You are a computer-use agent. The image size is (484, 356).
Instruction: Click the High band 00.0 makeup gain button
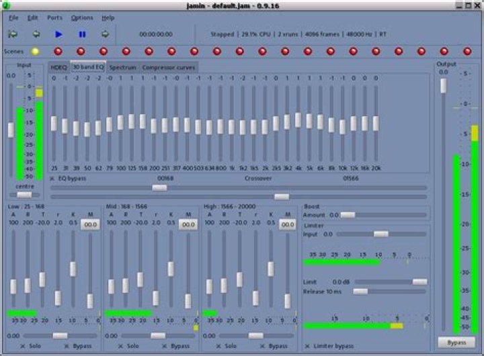[288, 224]
